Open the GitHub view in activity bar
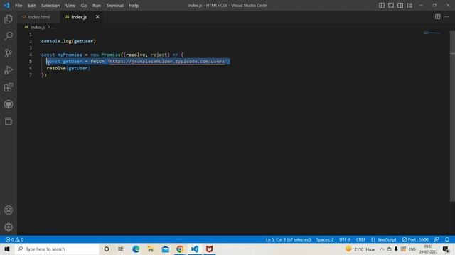Screen dimensions: 455x255 click(9, 104)
